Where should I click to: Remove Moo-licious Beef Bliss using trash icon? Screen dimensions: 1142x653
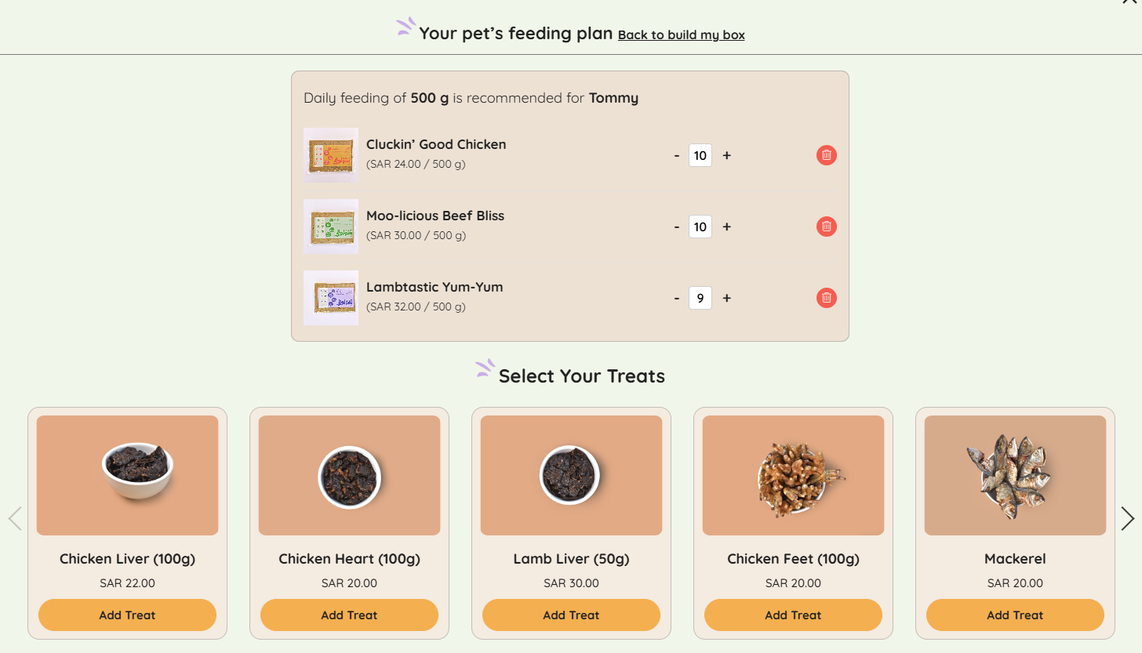point(826,227)
